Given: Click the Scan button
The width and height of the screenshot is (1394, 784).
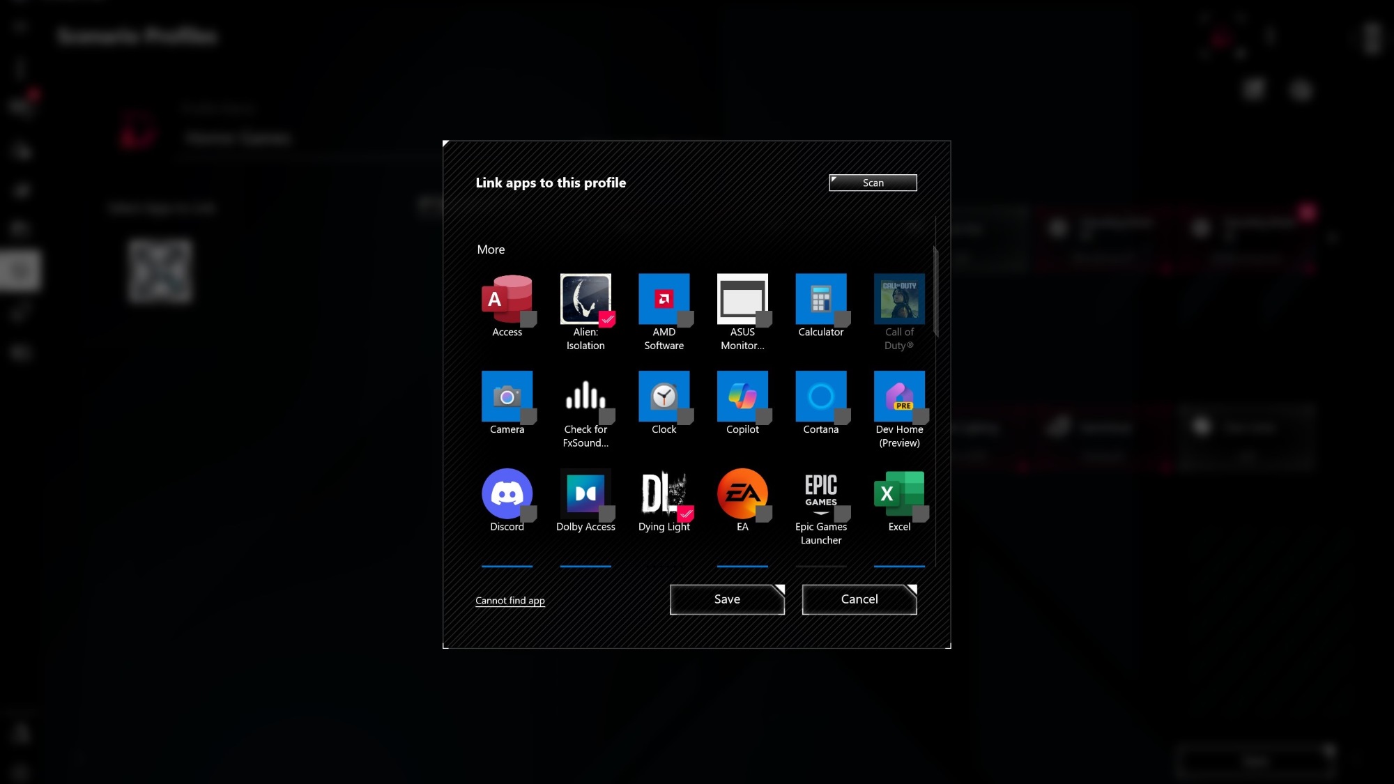Looking at the screenshot, I should click(873, 183).
